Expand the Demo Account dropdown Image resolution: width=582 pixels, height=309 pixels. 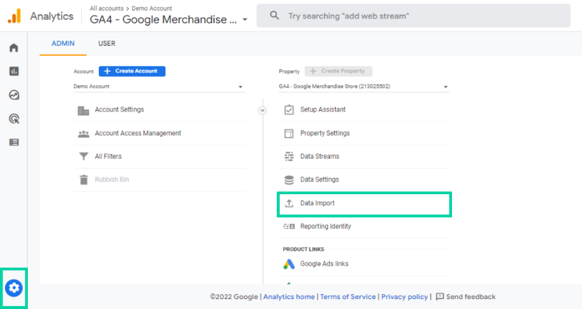tap(158, 87)
